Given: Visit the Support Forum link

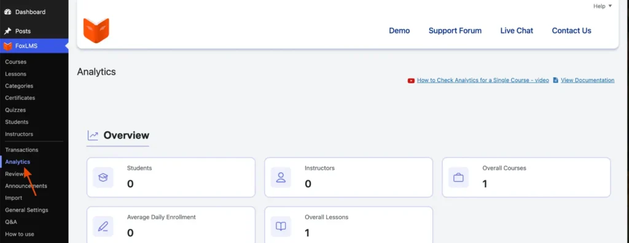Looking at the screenshot, I should (455, 31).
